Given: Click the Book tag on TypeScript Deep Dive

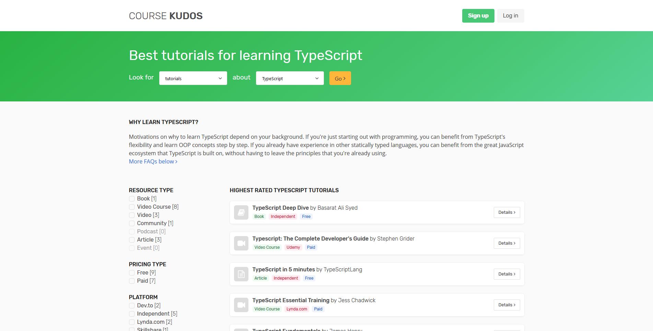Looking at the screenshot, I should pos(259,217).
